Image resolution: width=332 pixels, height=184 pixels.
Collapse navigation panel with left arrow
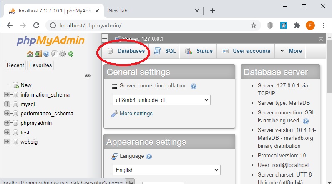(105, 38)
